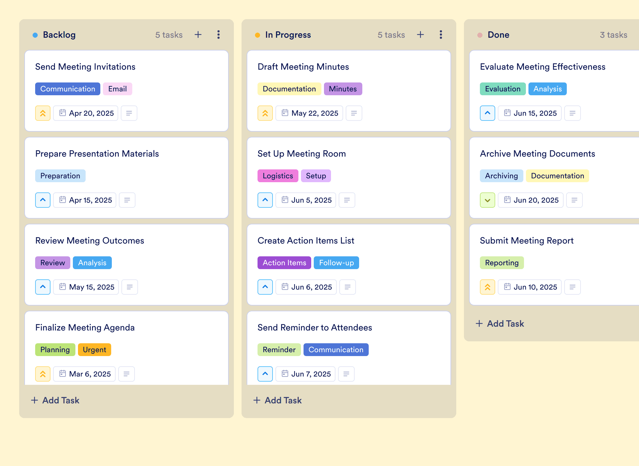Click the orange dot beside In Progress
Image resolution: width=639 pixels, height=466 pixels.
coord(258,35)
